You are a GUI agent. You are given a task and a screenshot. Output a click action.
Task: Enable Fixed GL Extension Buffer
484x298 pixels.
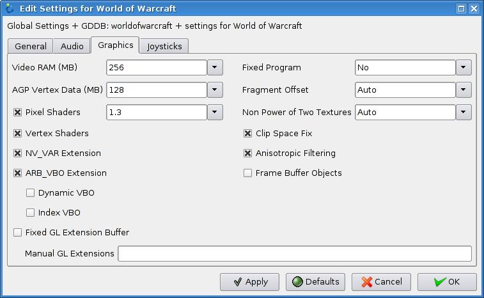[x=18, y=233]
